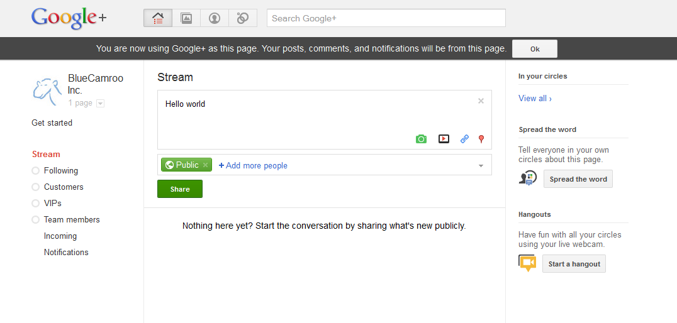The height and width of the screenshot is (323, 677).
Task: Open the 1 page dropdown arrow
Action: coord(100,104)
